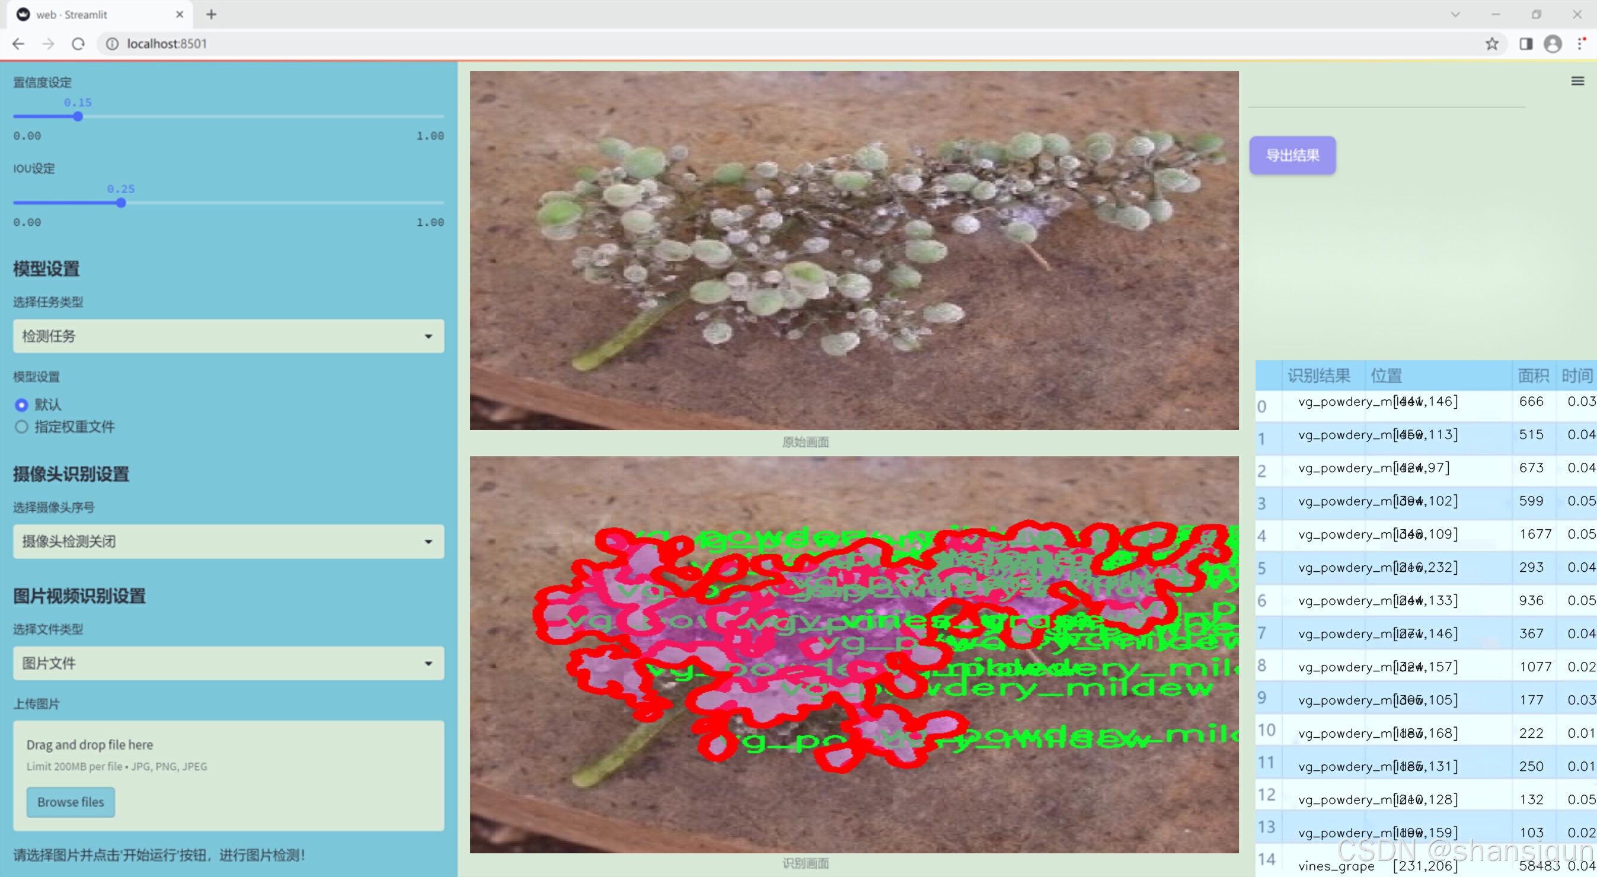Select the 指定权重文件 radio option
Screen dimensions: 1597x877
22,427
